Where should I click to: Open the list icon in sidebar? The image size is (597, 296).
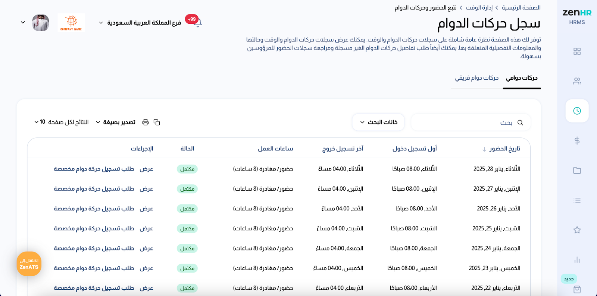click(x=577, y=200)
